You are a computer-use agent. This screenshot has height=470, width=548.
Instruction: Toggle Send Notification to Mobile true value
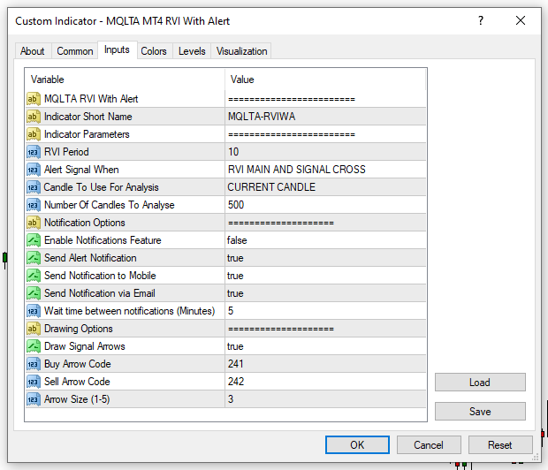pyautogui.click(x=325, y=276)
